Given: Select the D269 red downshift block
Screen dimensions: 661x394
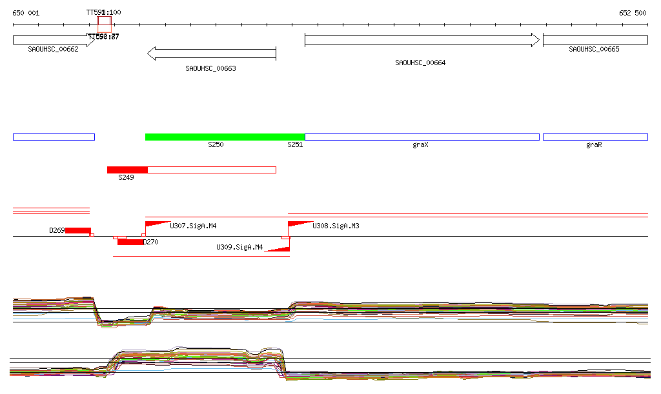Looking at the screenshot, I should pos(78,231).
